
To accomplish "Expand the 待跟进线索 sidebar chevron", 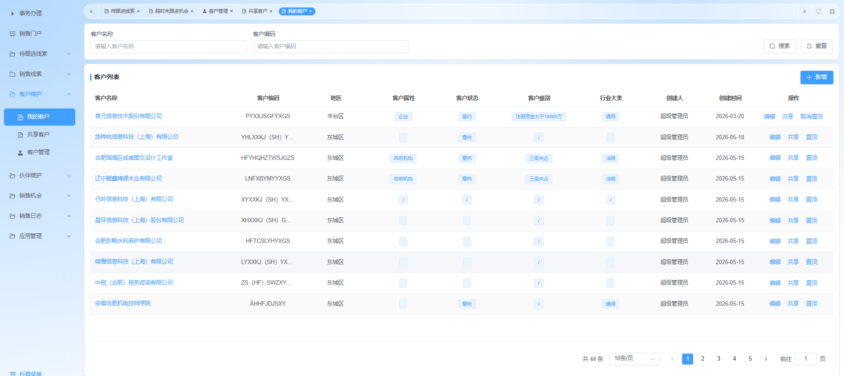I will point(69,54).
